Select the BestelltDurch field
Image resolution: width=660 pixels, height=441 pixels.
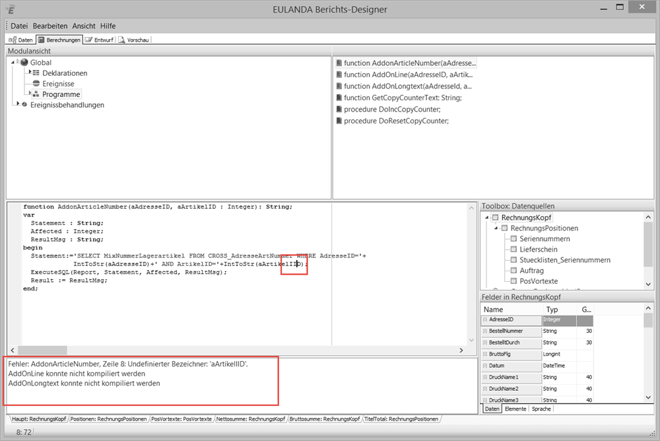point(511,343)
